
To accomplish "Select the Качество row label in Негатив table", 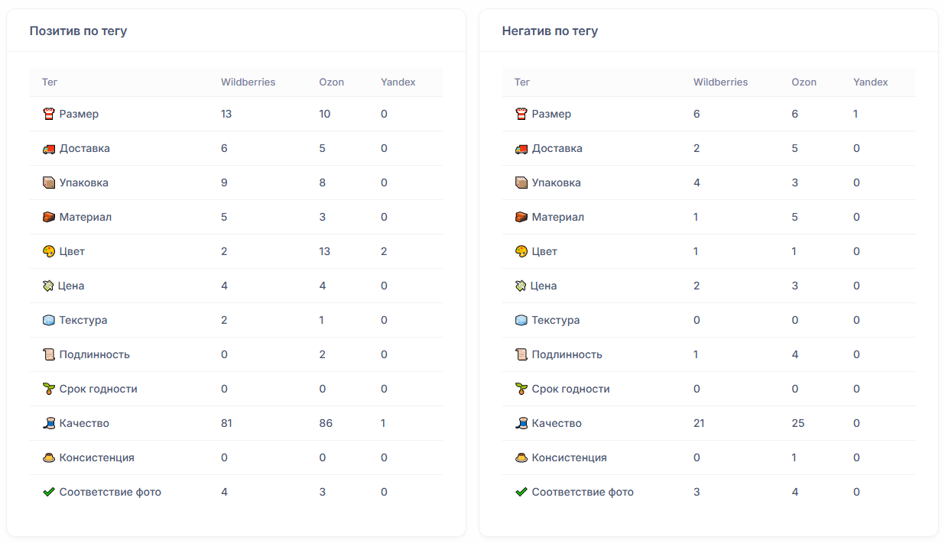I will click(x=557, y=424).
